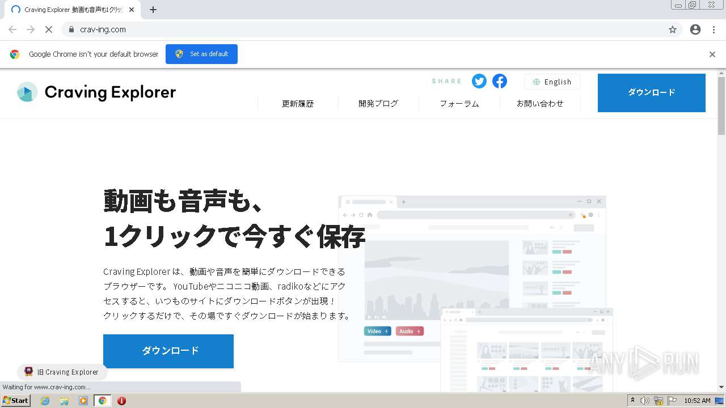Screen dimensions: 726x408
Task: Go forward to the next page
Action: [31, 29]
